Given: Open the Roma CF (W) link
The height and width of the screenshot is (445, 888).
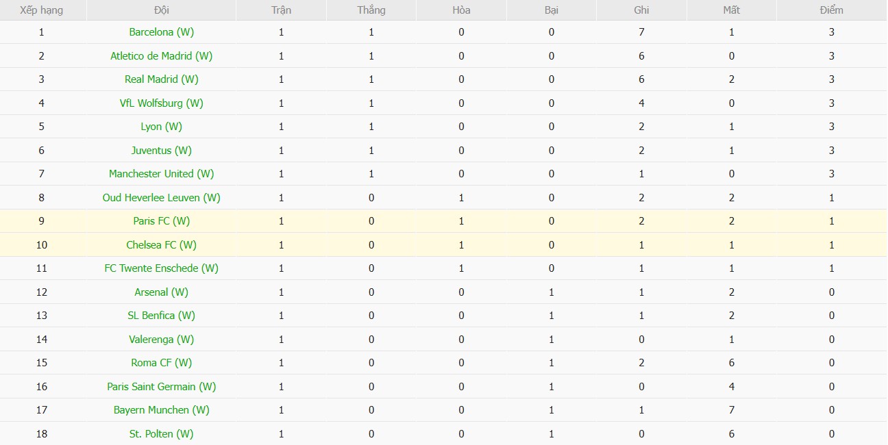Looking at the screenshot, I should coord(161,363).
